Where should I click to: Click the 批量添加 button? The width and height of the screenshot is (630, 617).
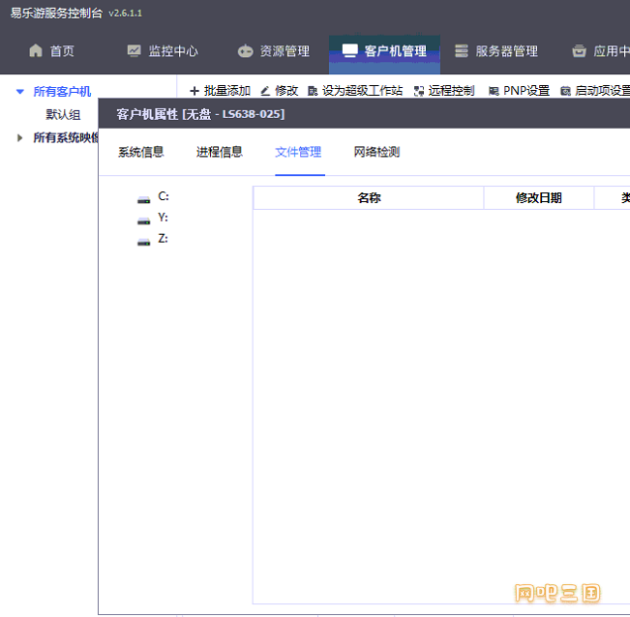[221, 91]
